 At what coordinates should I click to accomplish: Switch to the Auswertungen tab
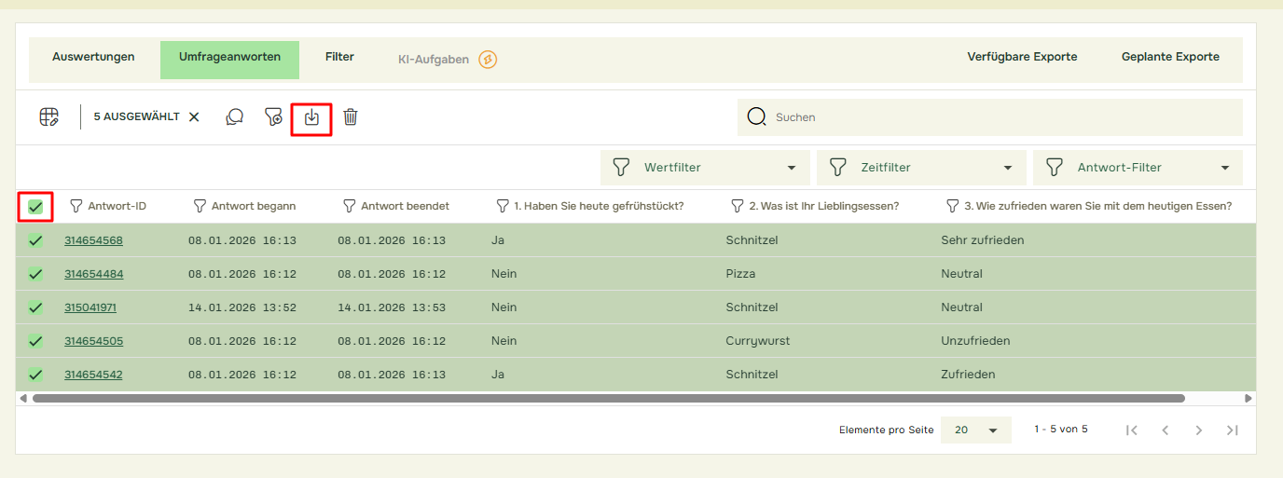(x=93, y=57)
